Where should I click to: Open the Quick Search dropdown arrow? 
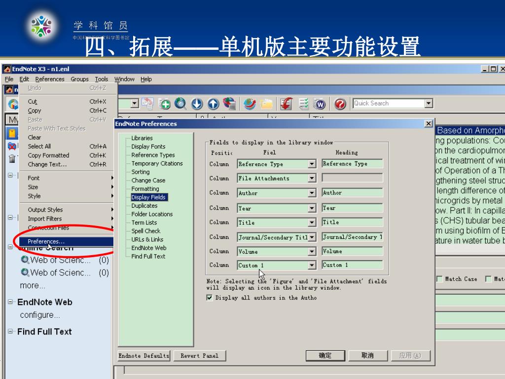[428, 104]
